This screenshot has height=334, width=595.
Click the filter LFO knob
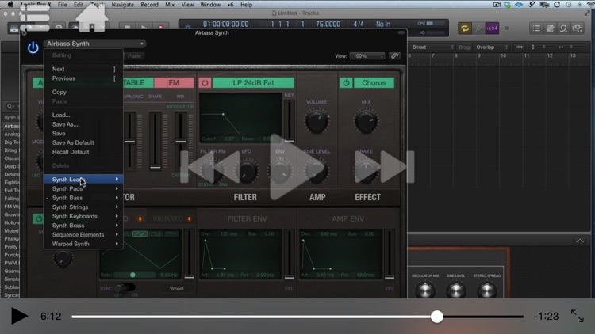click(x=247, y=171)
